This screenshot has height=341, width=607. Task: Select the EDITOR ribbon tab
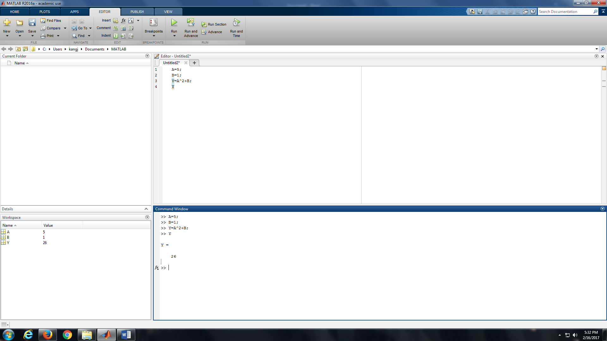point(104,11)
